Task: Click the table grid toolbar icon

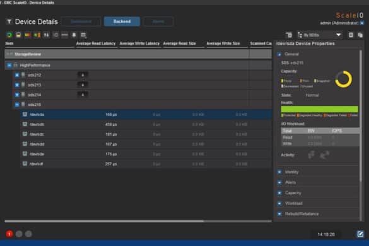Action: click(x=83, y=35)
